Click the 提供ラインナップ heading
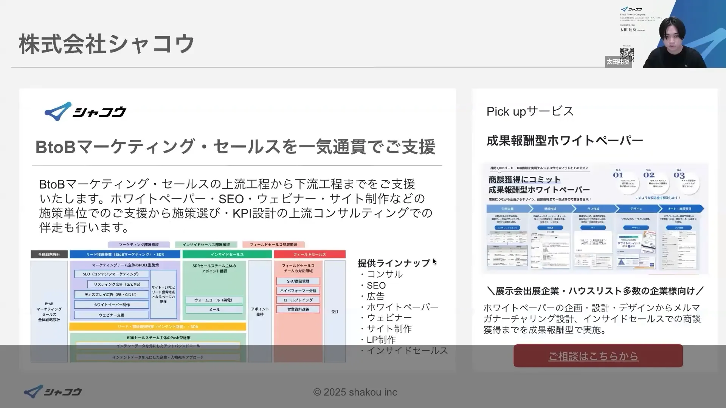The height and width of the screenshot is (408, 726). pos(394,263)
